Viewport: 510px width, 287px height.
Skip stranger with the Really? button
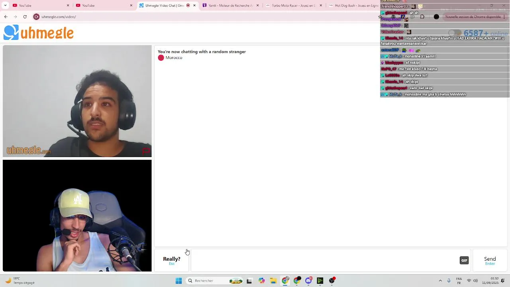coord(172,261)
